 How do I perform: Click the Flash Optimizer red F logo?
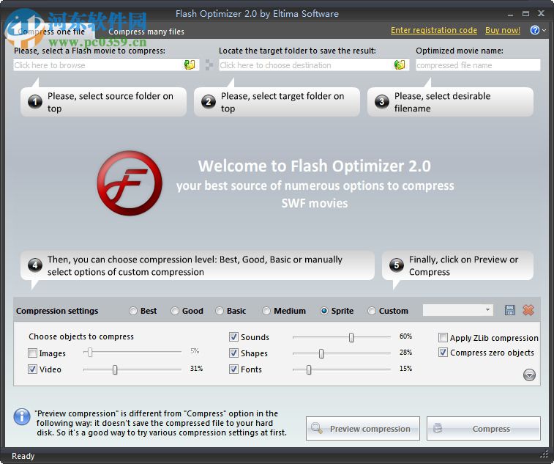point(130,183)
